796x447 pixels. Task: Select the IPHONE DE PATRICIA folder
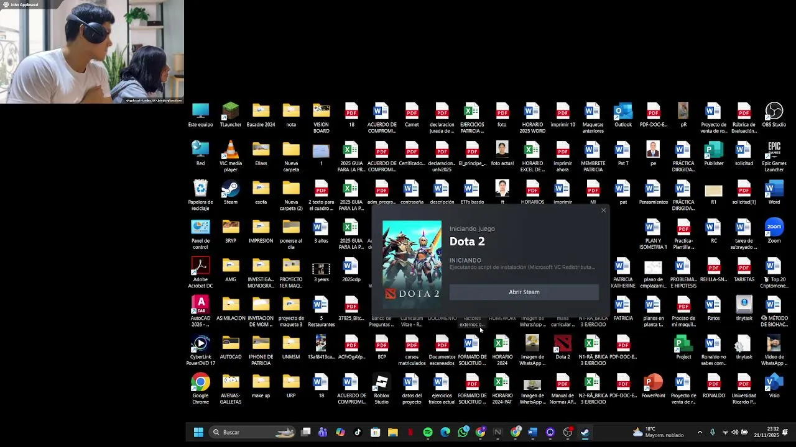[261, 350]
